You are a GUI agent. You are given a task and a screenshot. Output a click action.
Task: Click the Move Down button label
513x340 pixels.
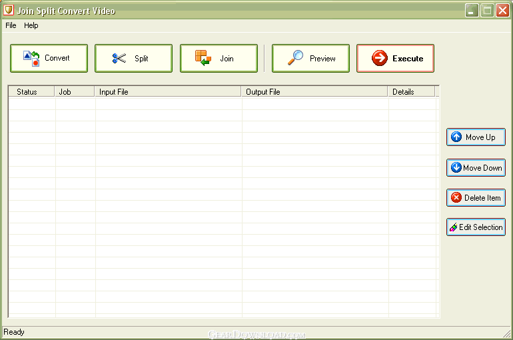(482, 167)
